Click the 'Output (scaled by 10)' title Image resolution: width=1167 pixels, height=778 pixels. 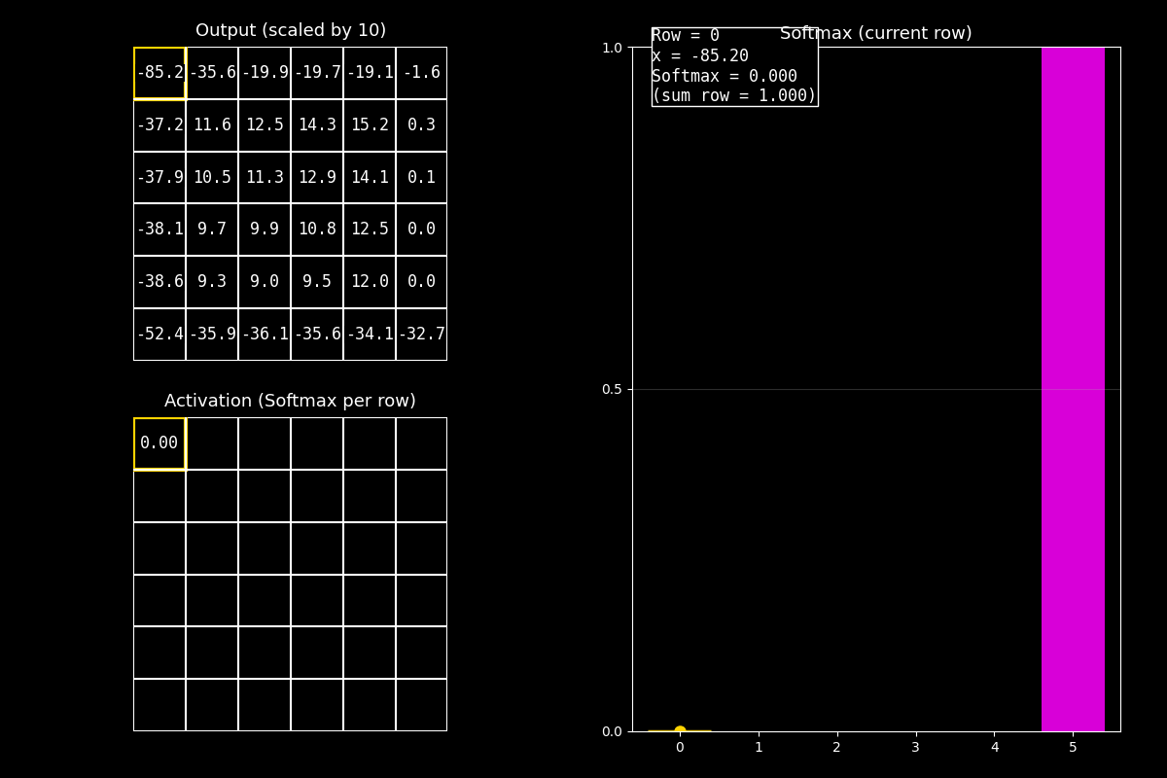[x=291, y=30]
